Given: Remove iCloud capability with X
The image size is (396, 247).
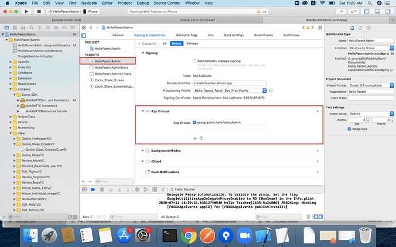Looking at the screenshot, I should [x=317, y=161].
